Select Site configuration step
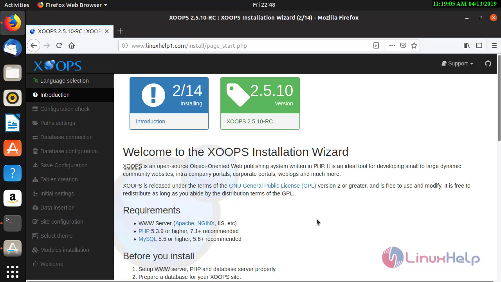Viewport: 501px width, 282px height. click(x=70, y=222)
